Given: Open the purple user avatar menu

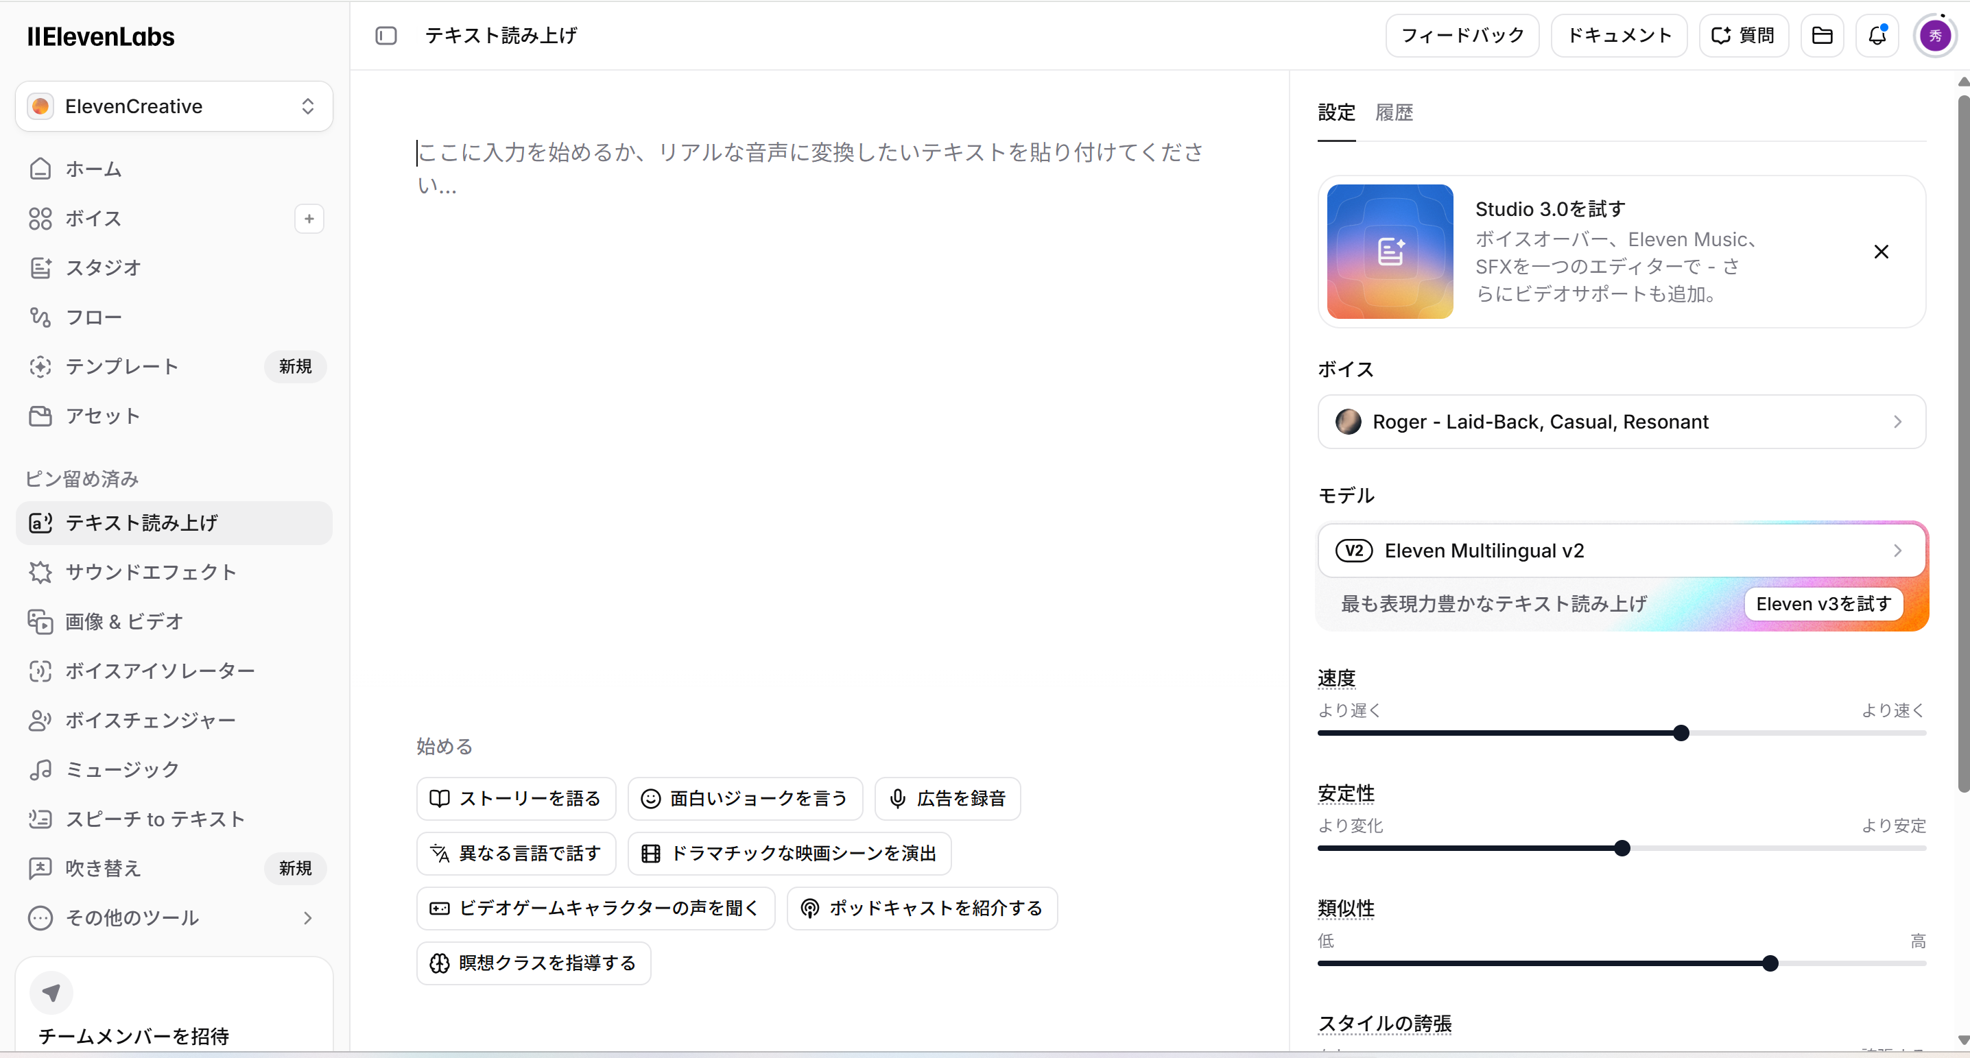Looking at the screenshot, I should pos(1935,35).
